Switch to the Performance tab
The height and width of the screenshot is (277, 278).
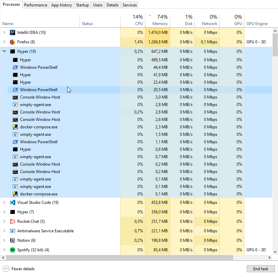point(36,5)
